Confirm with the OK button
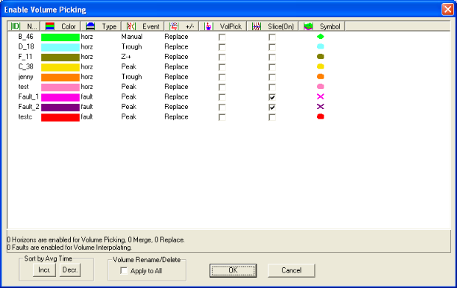Viewport: 457px width, 288px height. [x=233, y=270]
